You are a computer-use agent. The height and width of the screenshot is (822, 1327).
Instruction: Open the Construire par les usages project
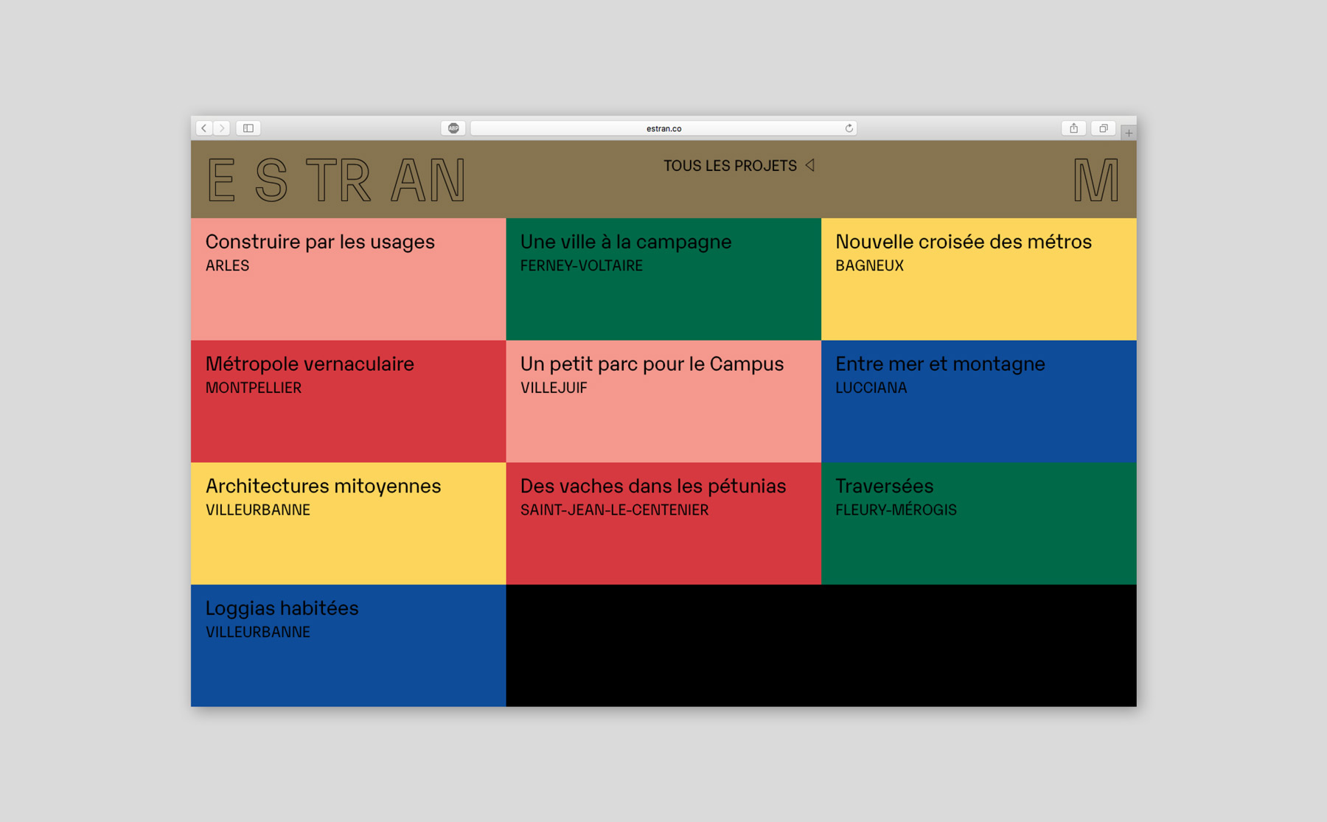tap(348, 279)
